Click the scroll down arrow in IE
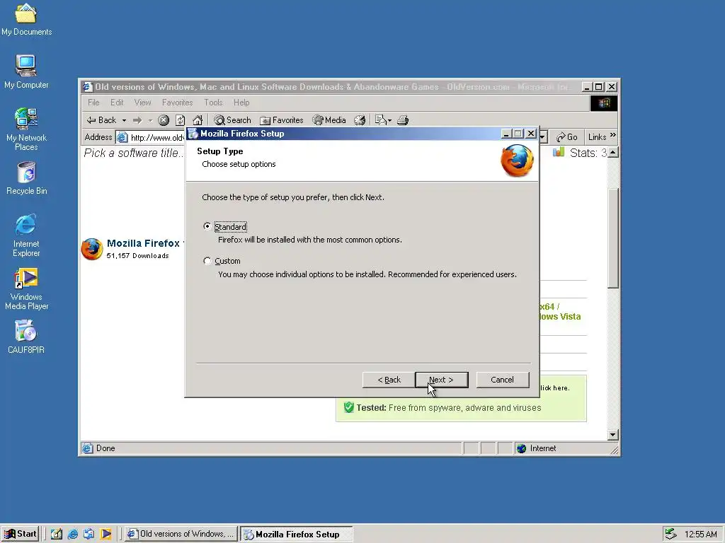 tap(613, 435)
